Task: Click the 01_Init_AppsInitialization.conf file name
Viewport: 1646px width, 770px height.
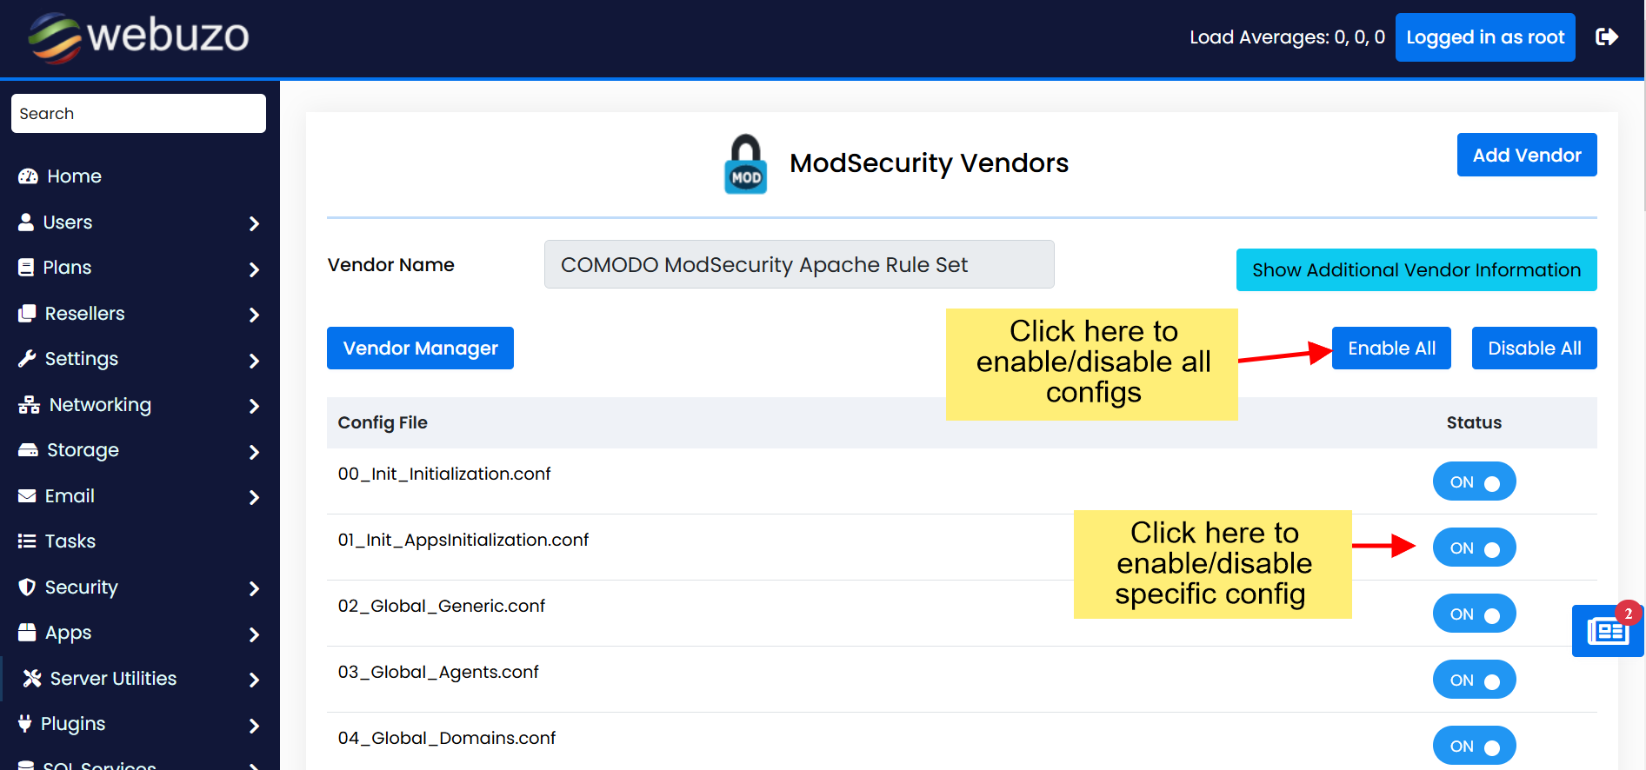Action: click(x=463, y=540)
